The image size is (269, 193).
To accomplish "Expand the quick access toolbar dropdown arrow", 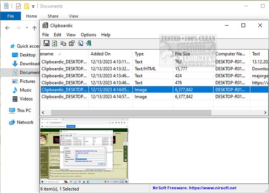I will pyautogui.click(x=33, y=6).
